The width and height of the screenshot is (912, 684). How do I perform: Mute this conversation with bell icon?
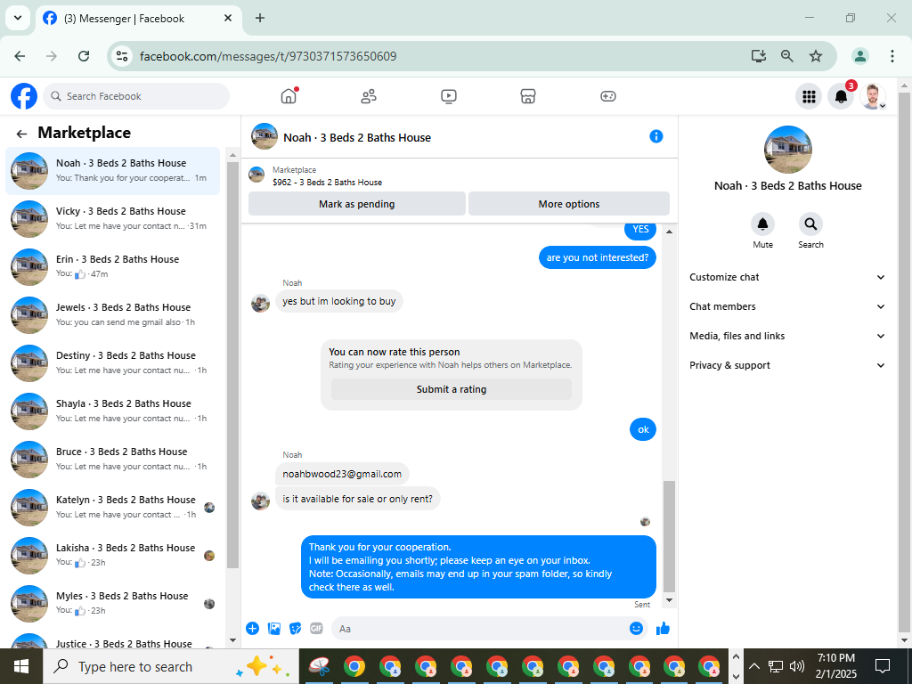click(762, 224)
